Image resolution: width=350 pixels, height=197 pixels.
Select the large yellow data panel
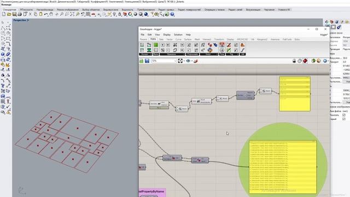click(x=283, y=167)
